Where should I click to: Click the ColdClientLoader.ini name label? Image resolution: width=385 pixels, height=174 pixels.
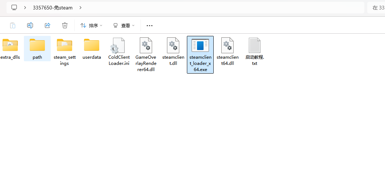tap(119, 61)
